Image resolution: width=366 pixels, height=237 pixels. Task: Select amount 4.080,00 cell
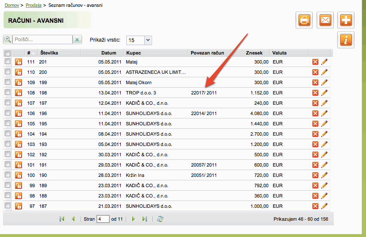coord(259,113)
